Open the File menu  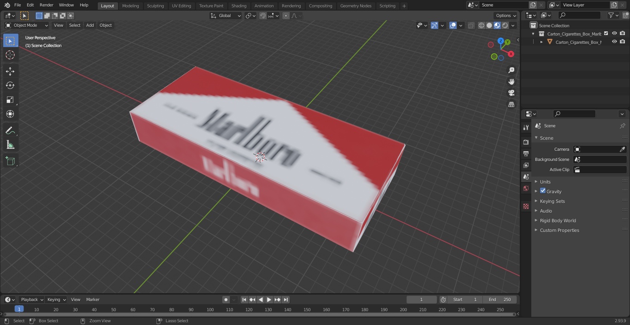pyautogui.click(x=18, y=5)
